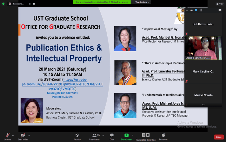
Task: Click the red Leave button
Action: [219, 137]
